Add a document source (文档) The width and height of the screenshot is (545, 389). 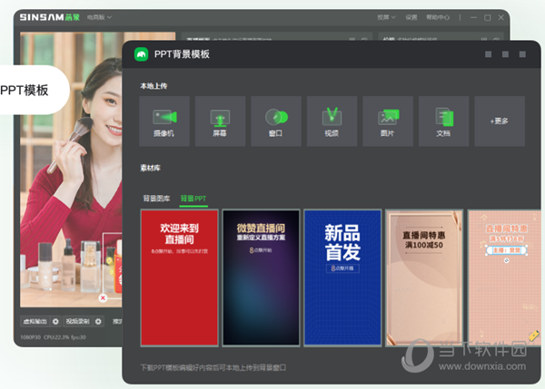[443, 122]
